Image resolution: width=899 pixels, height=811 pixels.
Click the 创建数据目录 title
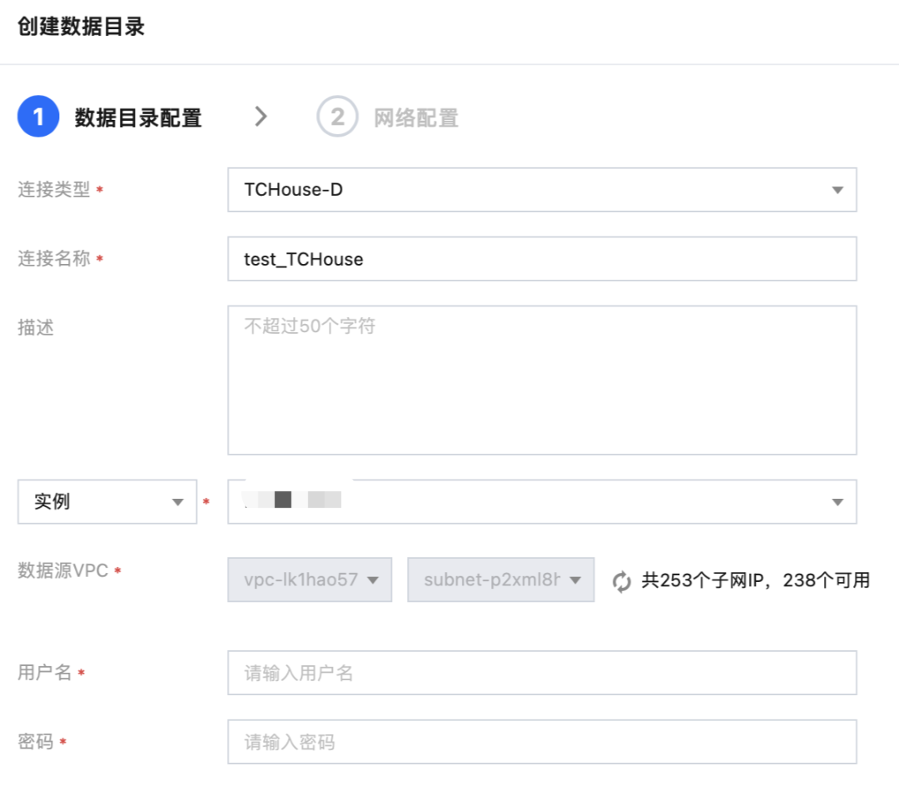click(x=81, y=27)
